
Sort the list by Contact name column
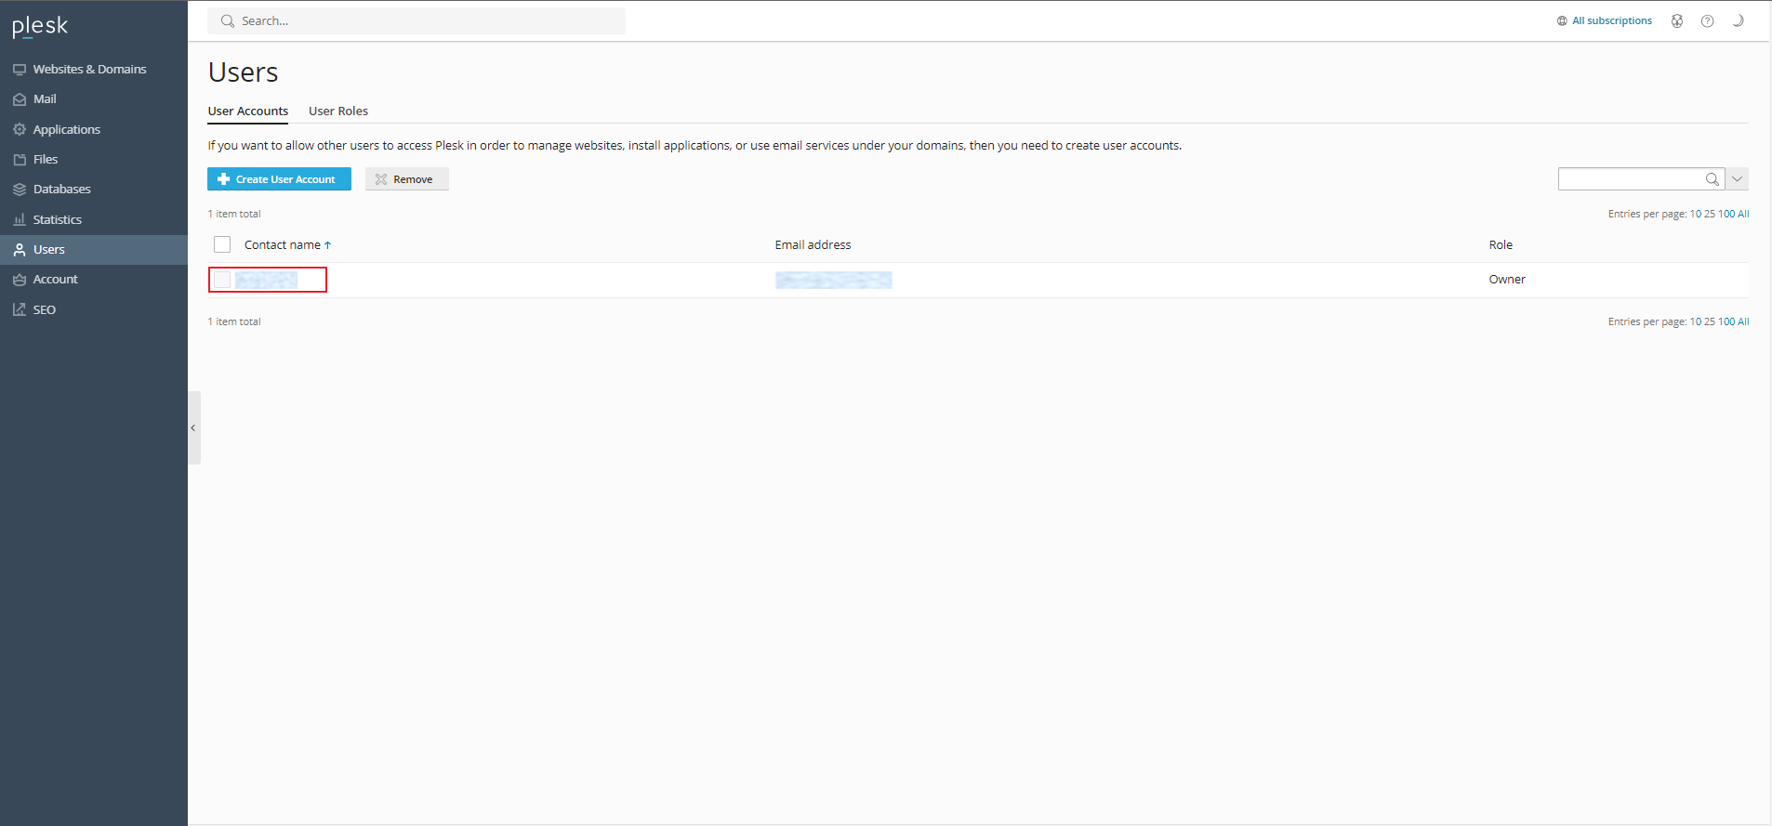(283, 245)
